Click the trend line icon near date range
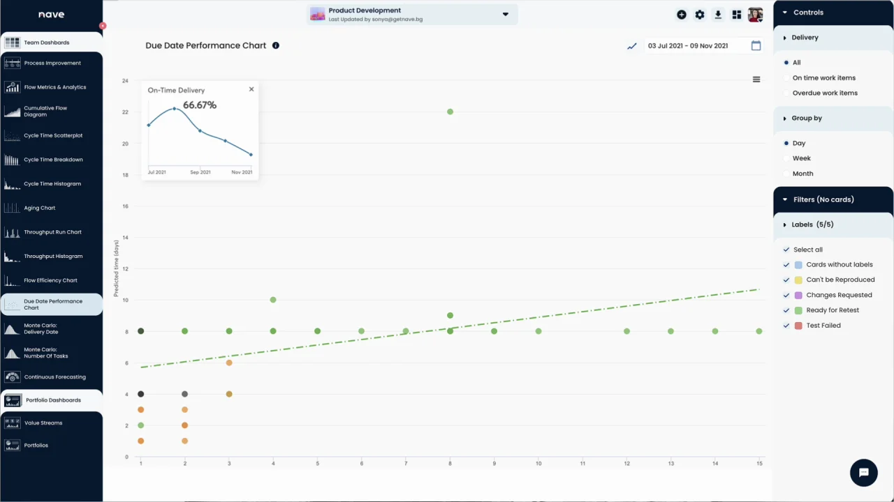The image size is (894, 502). click(x=632, y=46)
